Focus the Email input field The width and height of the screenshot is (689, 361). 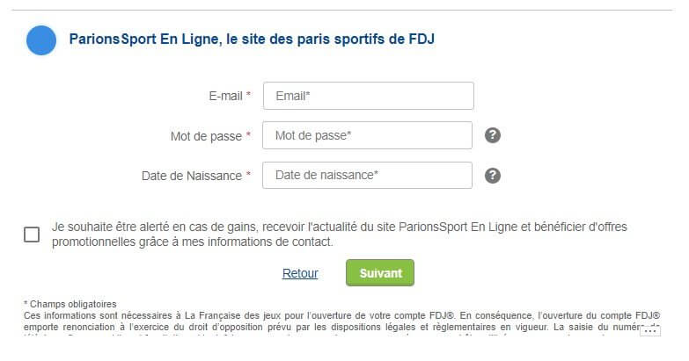[x=368, y=96]
